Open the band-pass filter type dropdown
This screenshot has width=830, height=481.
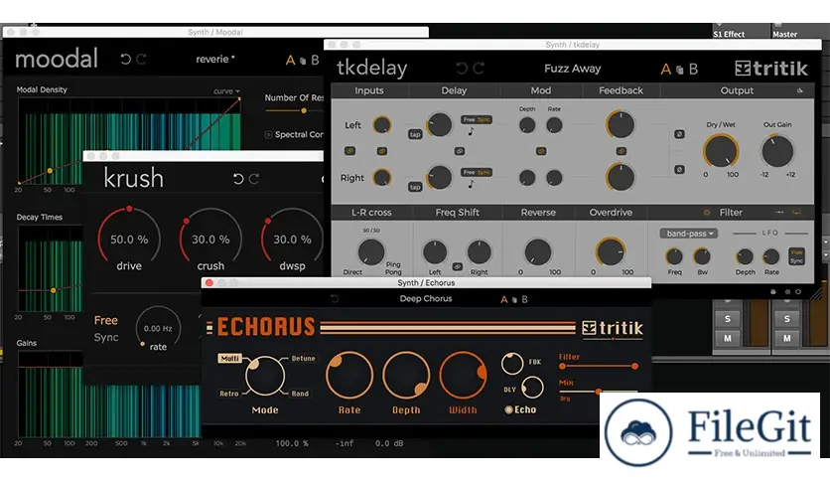pyautogui.click(x=689, y=234)
